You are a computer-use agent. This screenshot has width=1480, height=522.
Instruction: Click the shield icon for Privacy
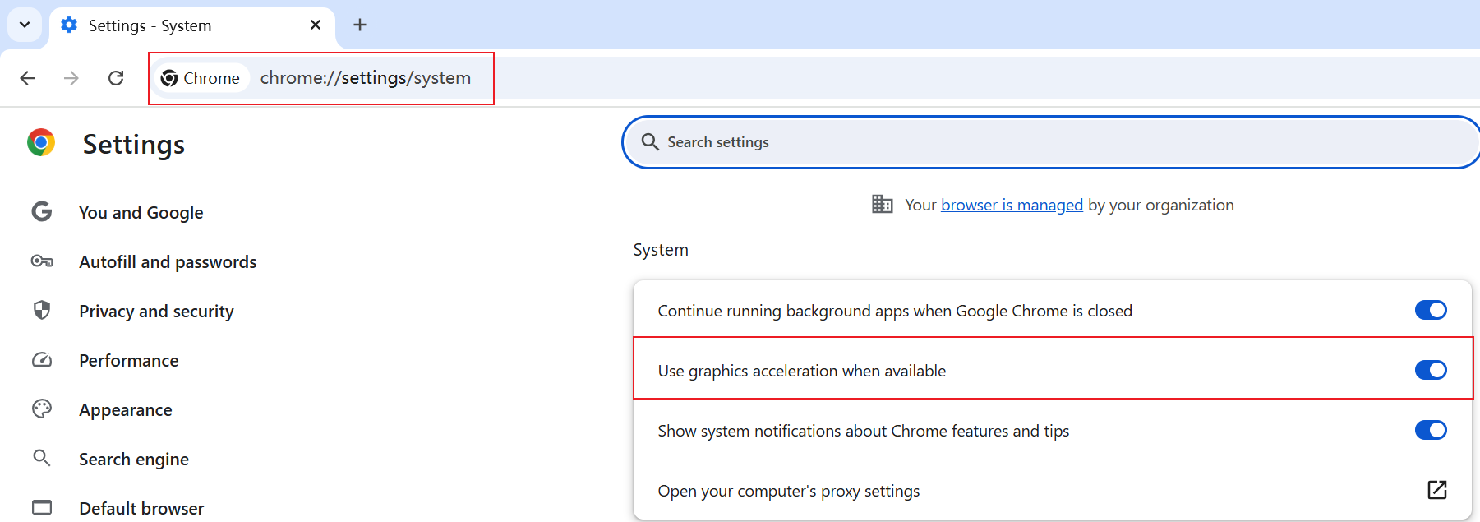(x=42, y=310)
